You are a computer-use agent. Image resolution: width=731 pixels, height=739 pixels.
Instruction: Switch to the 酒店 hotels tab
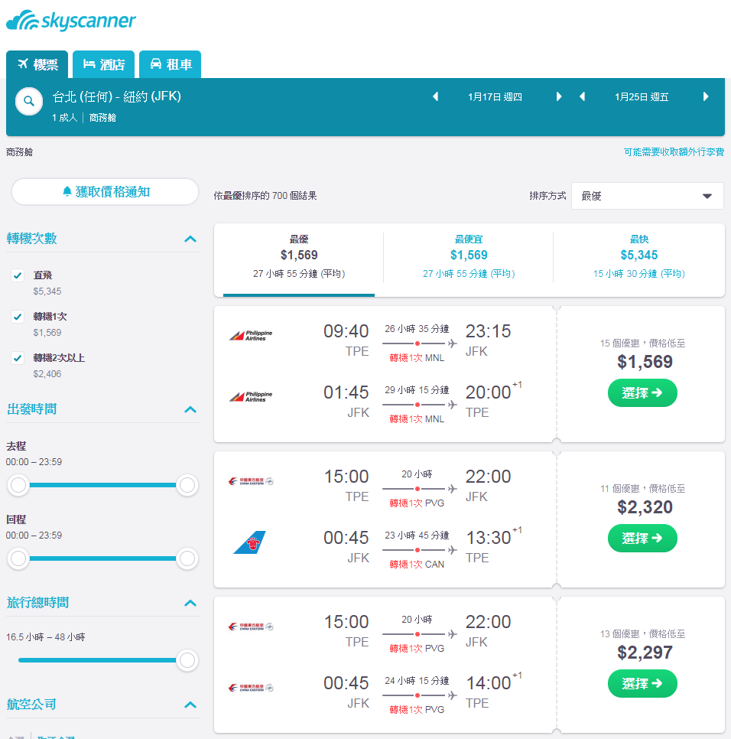click(104, 64)
